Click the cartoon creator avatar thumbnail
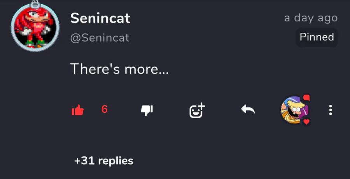 [294, 110]
